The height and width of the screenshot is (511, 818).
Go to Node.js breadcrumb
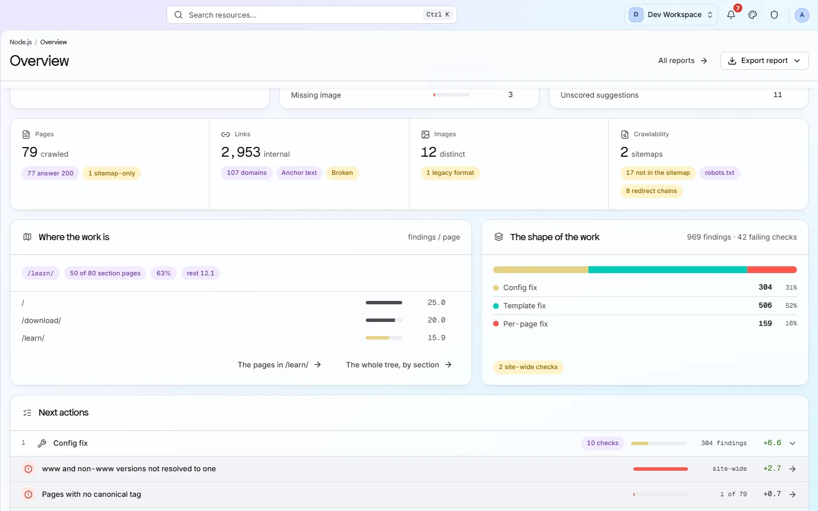pyautogui.click(x=20, y=42)
